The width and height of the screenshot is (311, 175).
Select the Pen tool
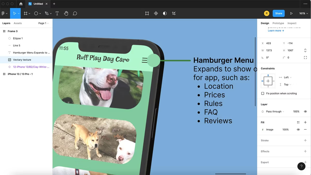(47, 13)
